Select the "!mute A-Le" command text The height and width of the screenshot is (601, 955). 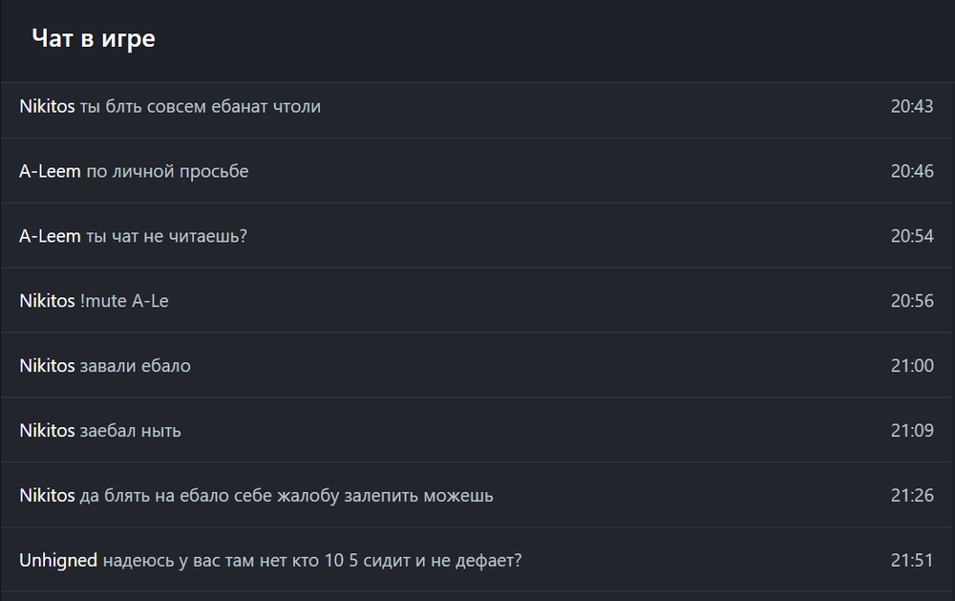[125, 301]
